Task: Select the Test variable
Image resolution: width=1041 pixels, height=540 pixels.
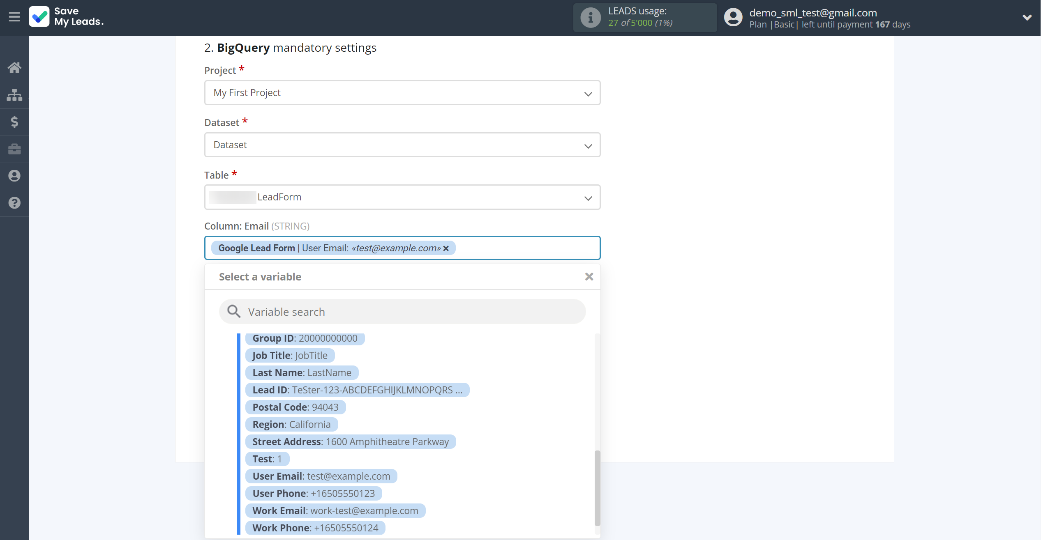Action: click(x=268, y=459)
